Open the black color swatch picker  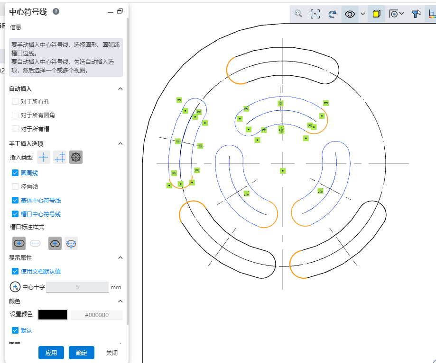tap(53, 315)
